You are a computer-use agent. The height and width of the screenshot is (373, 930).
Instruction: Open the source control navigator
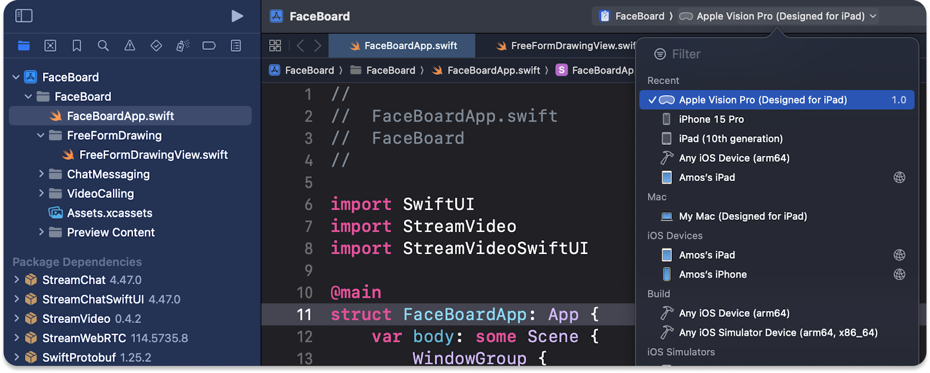click(51, 46)
